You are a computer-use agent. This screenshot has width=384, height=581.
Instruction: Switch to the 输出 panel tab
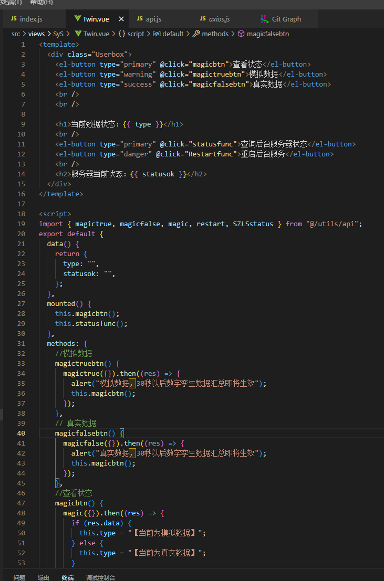tap(44, 577)
